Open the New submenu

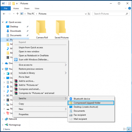(x=40, y=109)
